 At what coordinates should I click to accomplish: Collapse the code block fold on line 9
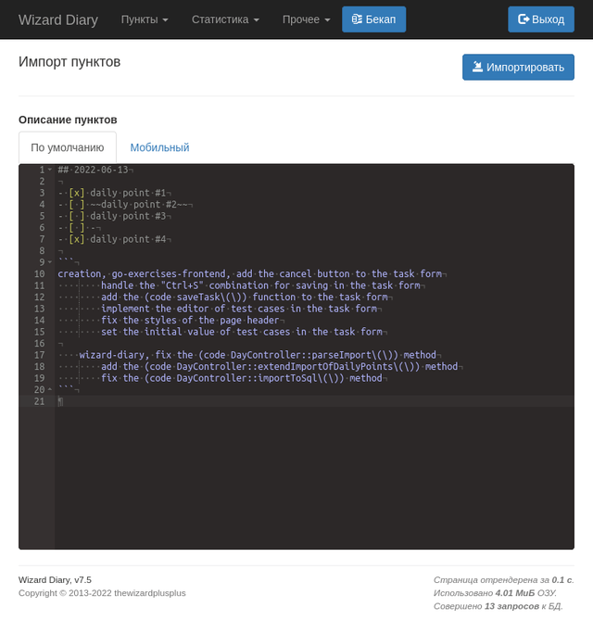pyautogui.click(x=50, y=262)
